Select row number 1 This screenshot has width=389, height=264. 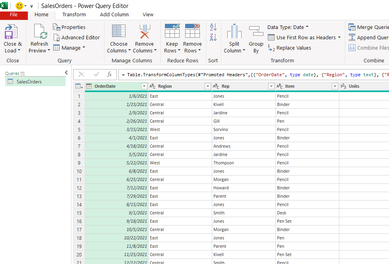click(79, 96)
